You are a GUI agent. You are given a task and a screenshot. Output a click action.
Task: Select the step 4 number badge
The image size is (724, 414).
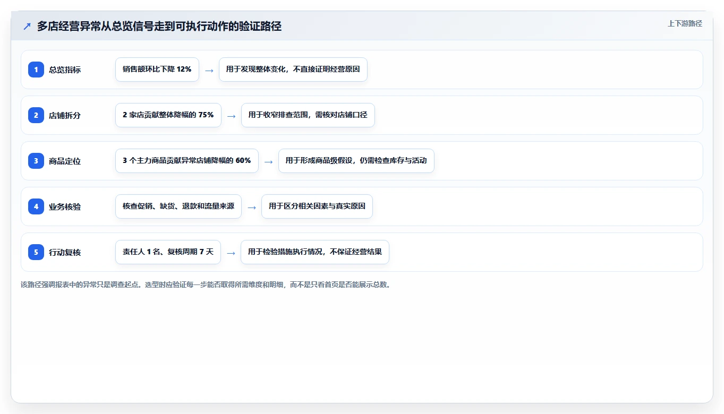36,206
